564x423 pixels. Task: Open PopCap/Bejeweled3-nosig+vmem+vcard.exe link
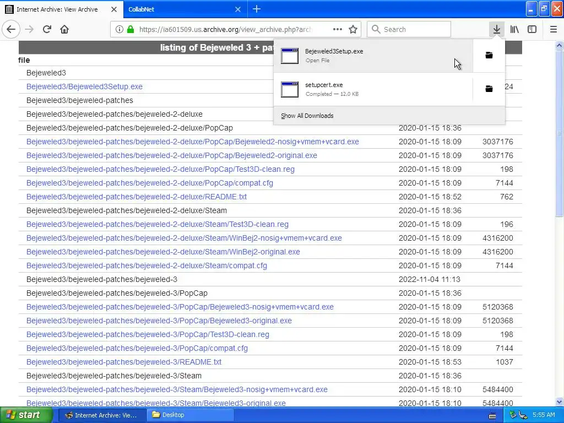coord(180,307)
